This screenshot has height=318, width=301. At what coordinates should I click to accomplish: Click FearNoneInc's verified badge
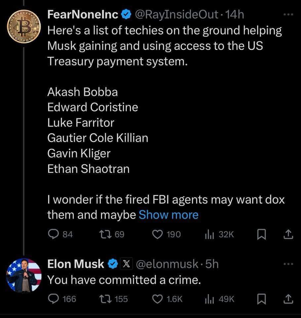click(125, 14)
